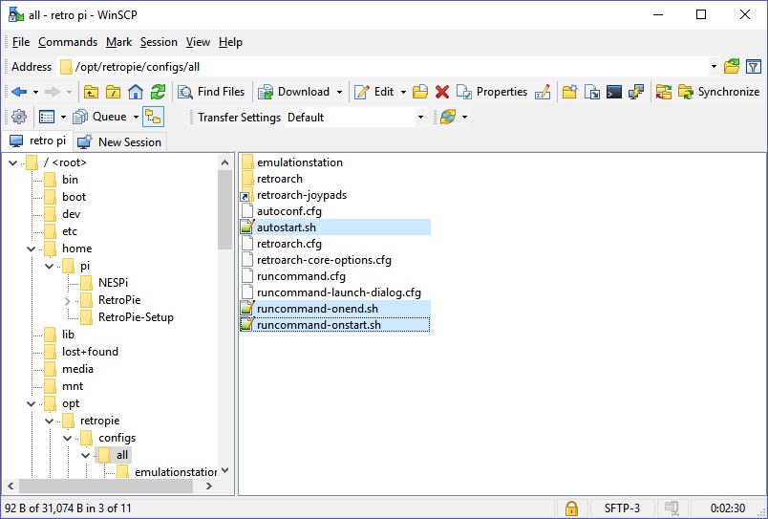Image resolution: width=768 pixels, height=519 pixels.
Task: Select the lost+found folder in tree
Action: 90,352
